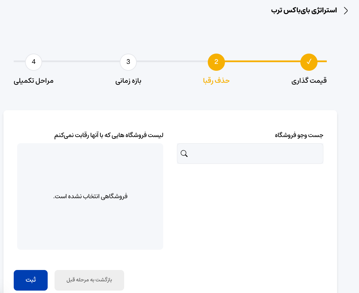Open the قیمت گذاری step label
This screenshot has width=359, height=293.
309,81
